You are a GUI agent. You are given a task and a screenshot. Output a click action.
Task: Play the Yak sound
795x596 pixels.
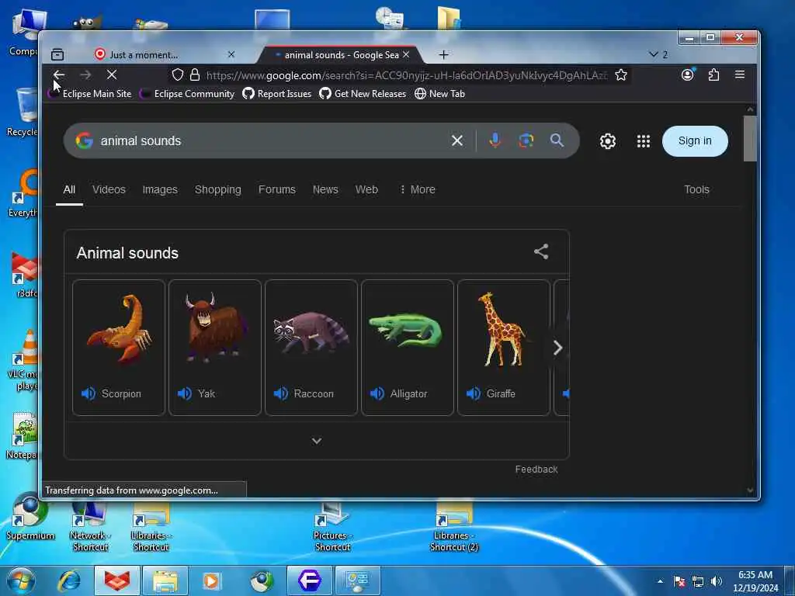click(185, 393)
